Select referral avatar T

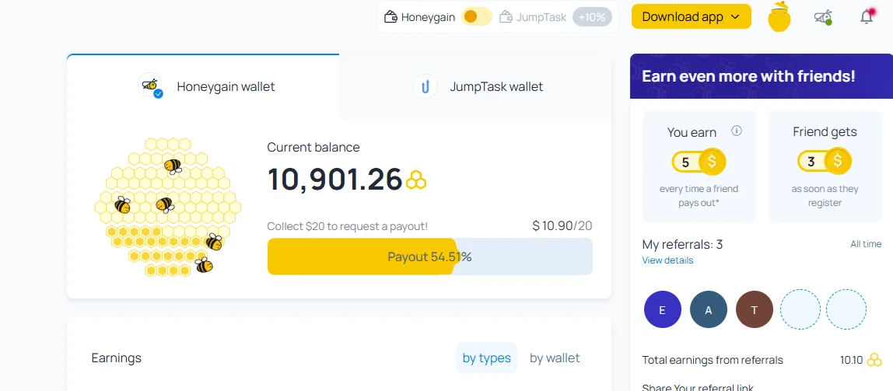755,309
